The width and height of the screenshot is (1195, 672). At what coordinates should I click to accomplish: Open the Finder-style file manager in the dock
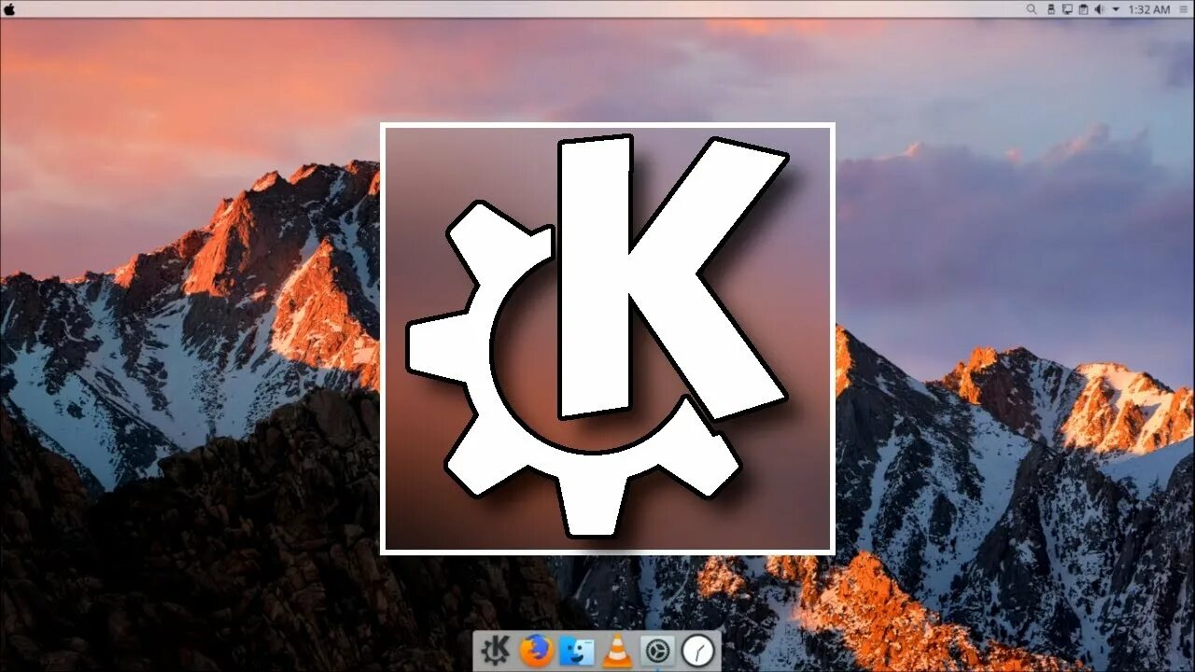577,651
